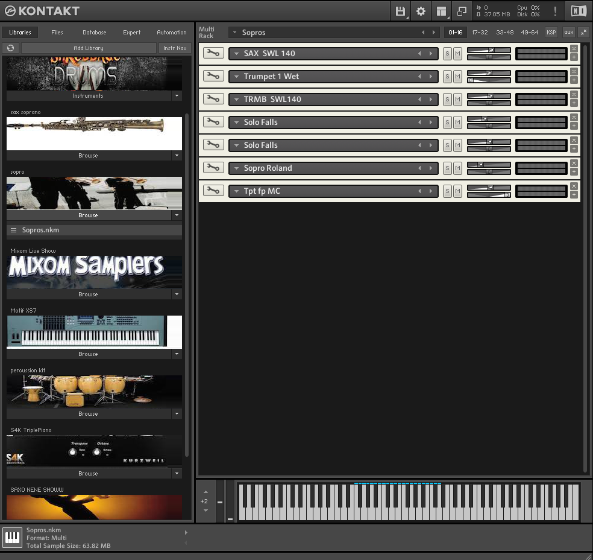Show rack page 17-32
The image size is (593, 560).
click(x=480, y=33)
